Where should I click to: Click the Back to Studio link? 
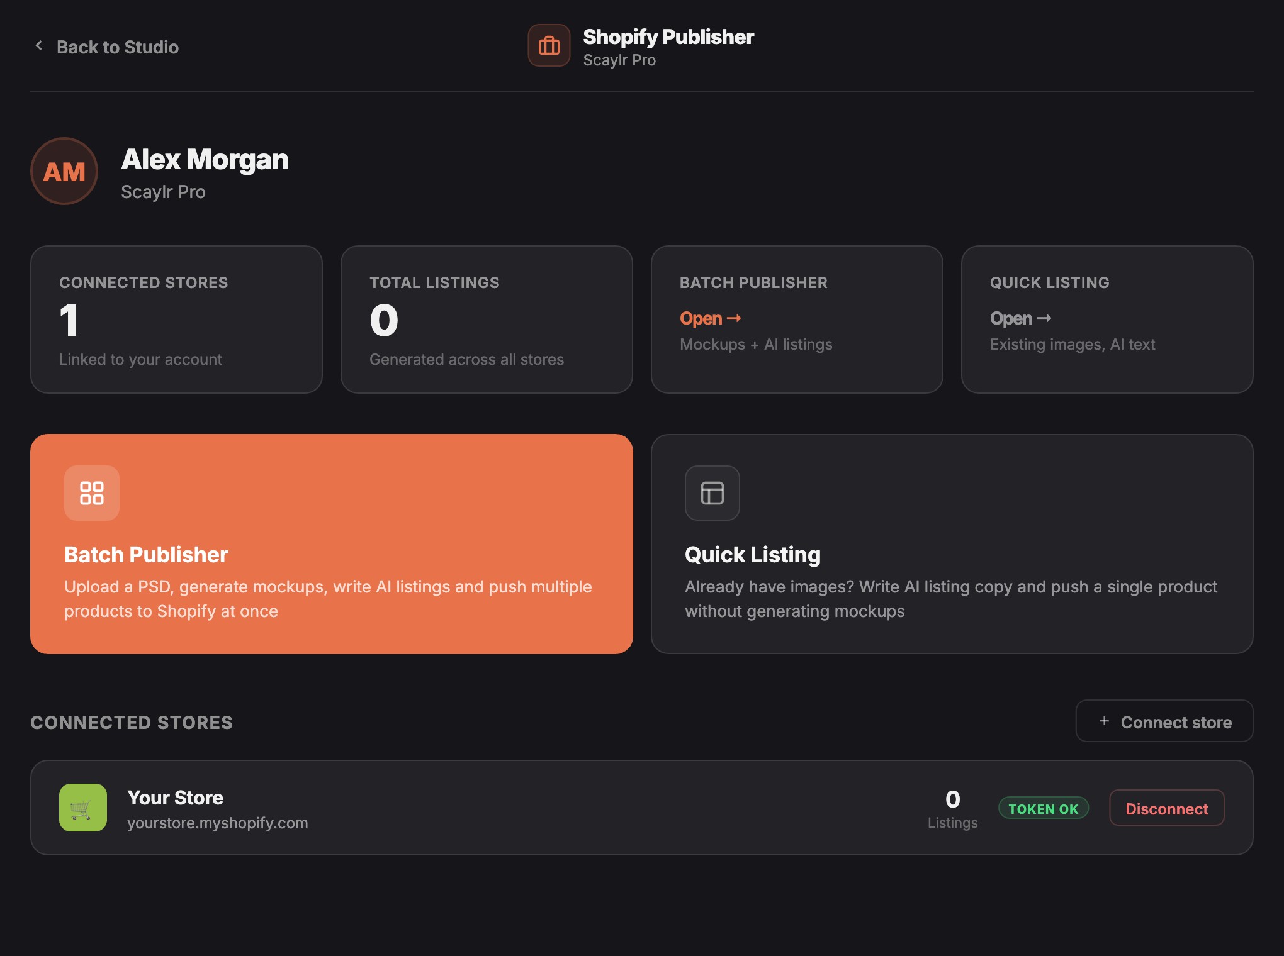[106, 47]
